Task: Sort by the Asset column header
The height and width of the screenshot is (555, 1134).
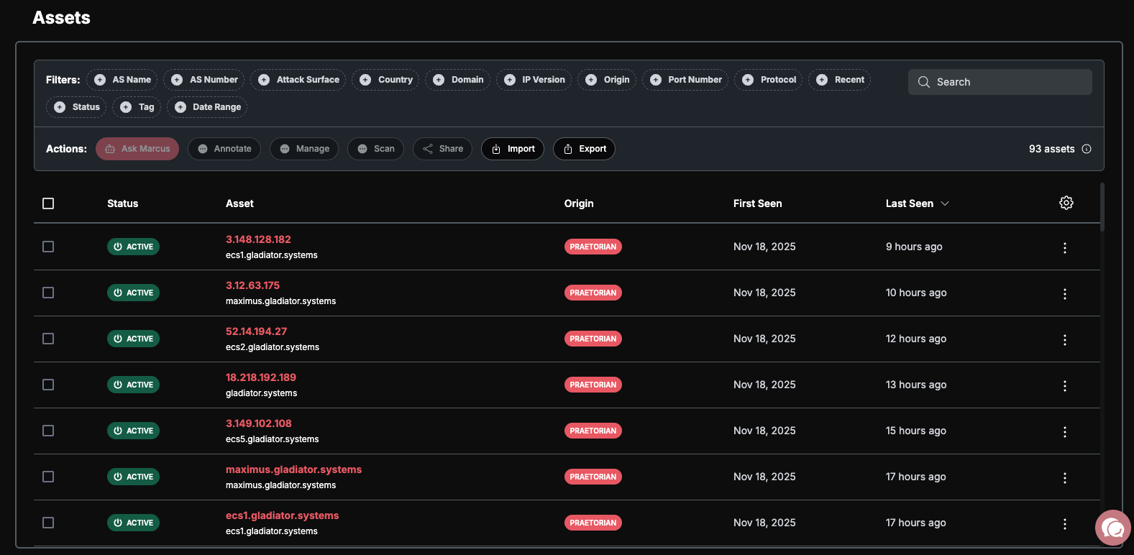Action: pos(239,203)
